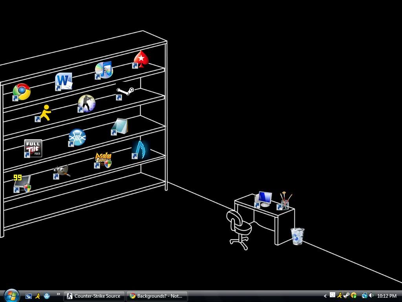Open the Computer monitor icon on the desk
The height and width of the screenshot is (302, 402).
point(263,199)
